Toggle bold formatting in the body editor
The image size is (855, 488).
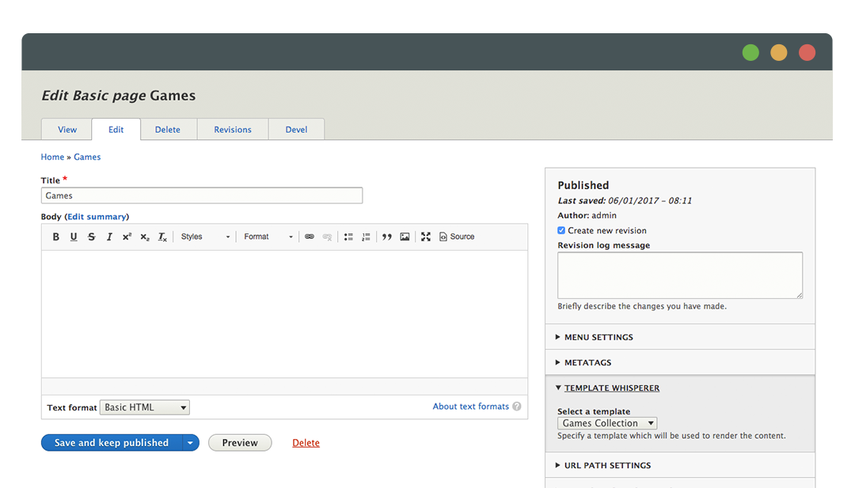click(x=55, y=236)
